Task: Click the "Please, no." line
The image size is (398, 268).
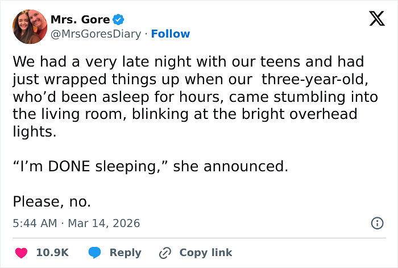Action: pos(52,201)
